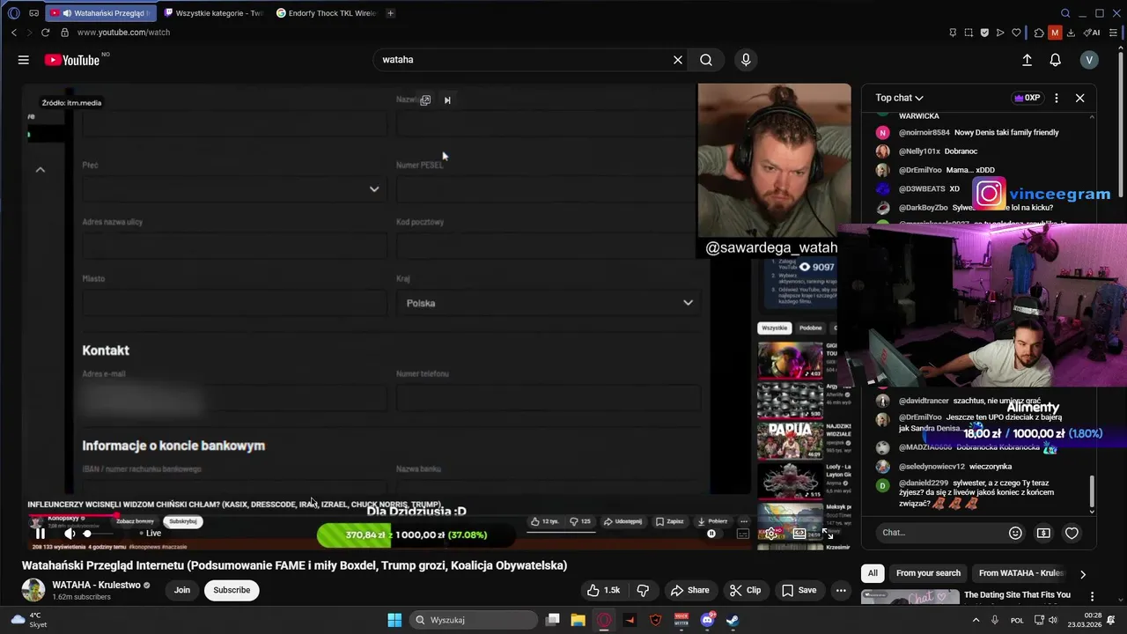Image resolution: width=1127 pixels, height=634 pixels.
Task: Open the 0XP crown badge
Action: 1028,98
